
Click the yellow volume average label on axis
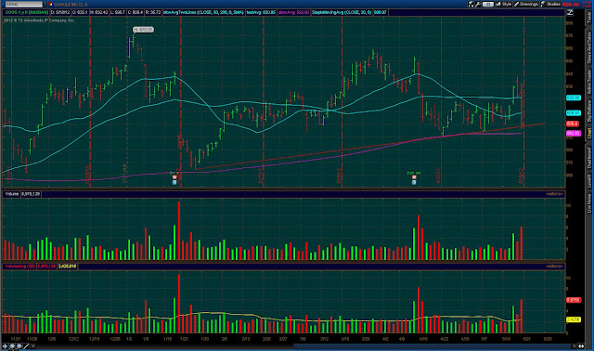[574, 319]
